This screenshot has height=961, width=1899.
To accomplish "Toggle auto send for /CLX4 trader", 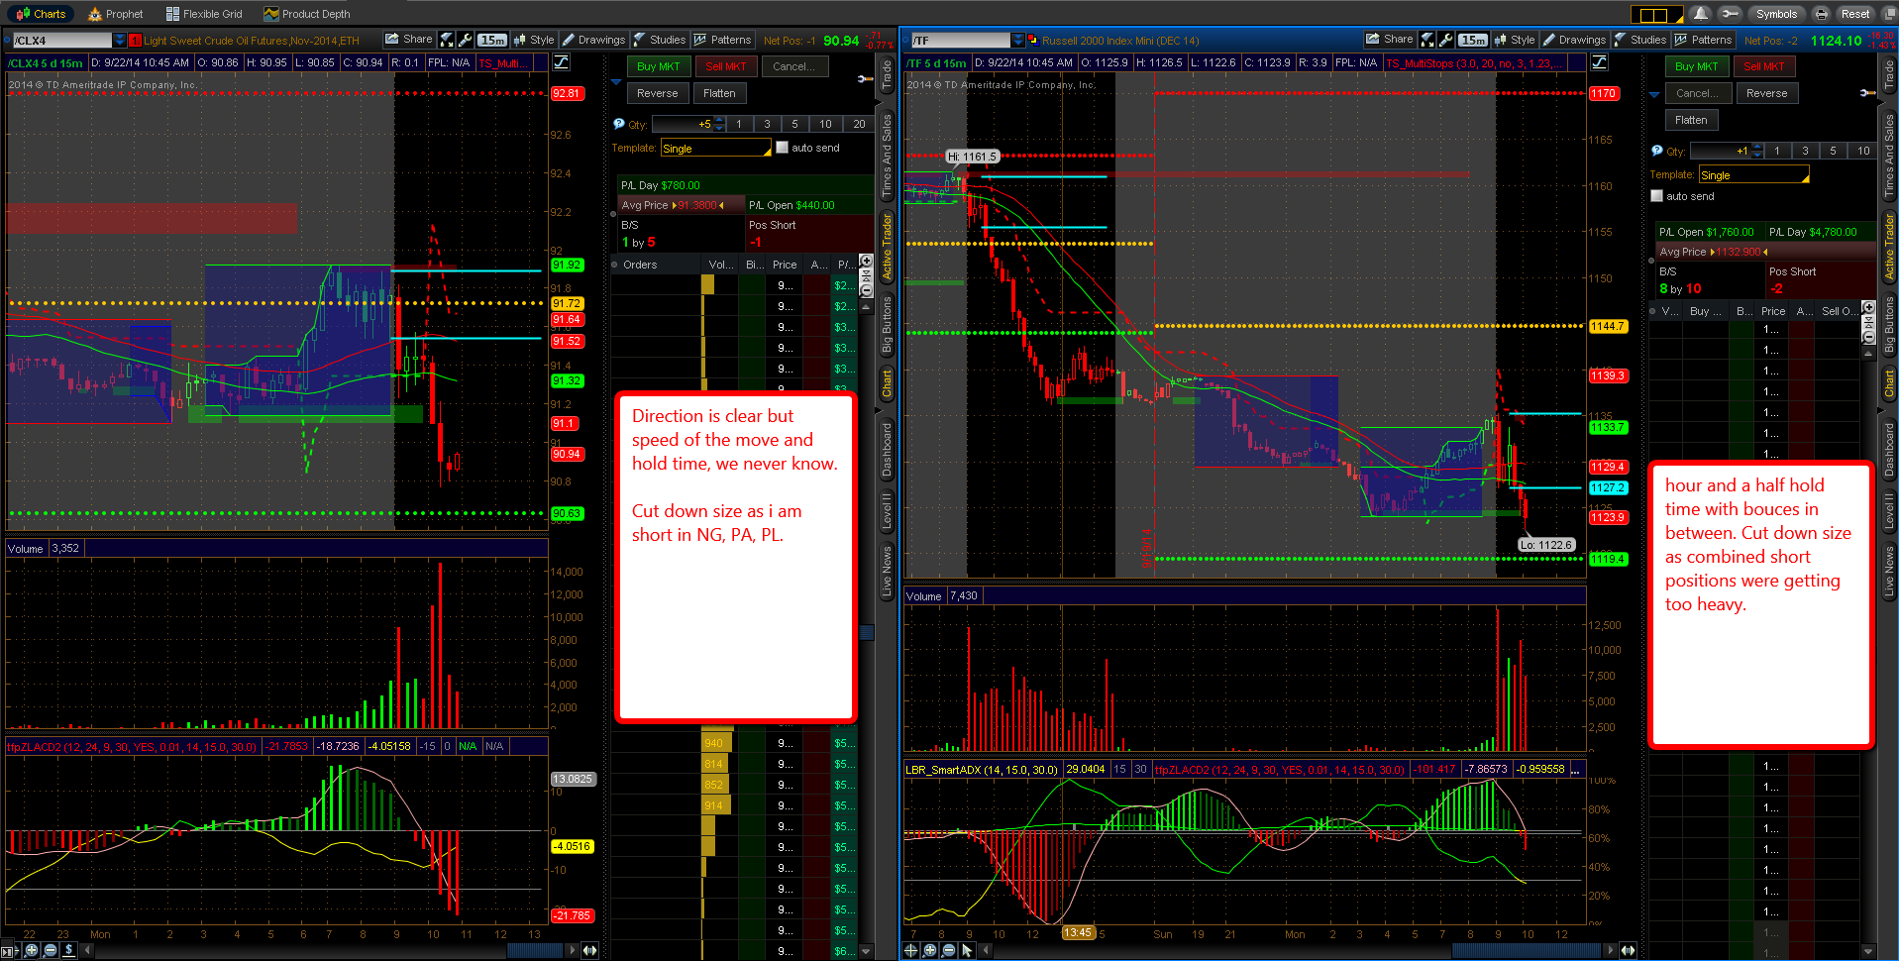I will tap(782, 148).
